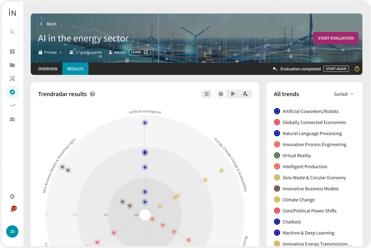Image resolution: width=371 pixels, height=248 pixels.
Task: Click the iN logo in sidebar
Action: [12, 13]
